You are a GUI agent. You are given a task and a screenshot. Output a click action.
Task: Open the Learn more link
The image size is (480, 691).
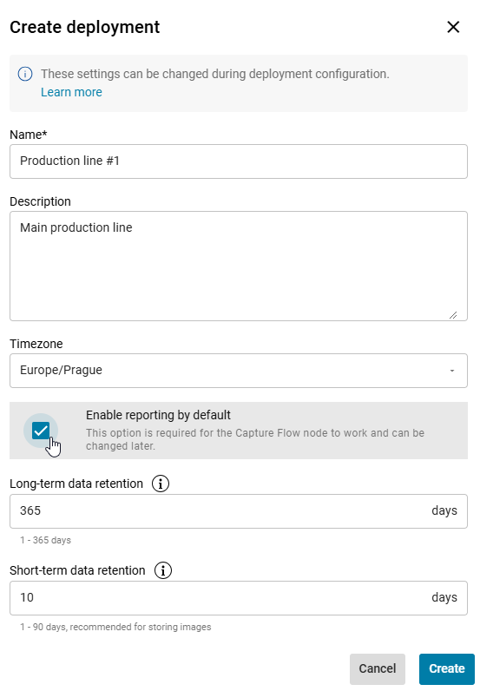click(x=71, y=92)
